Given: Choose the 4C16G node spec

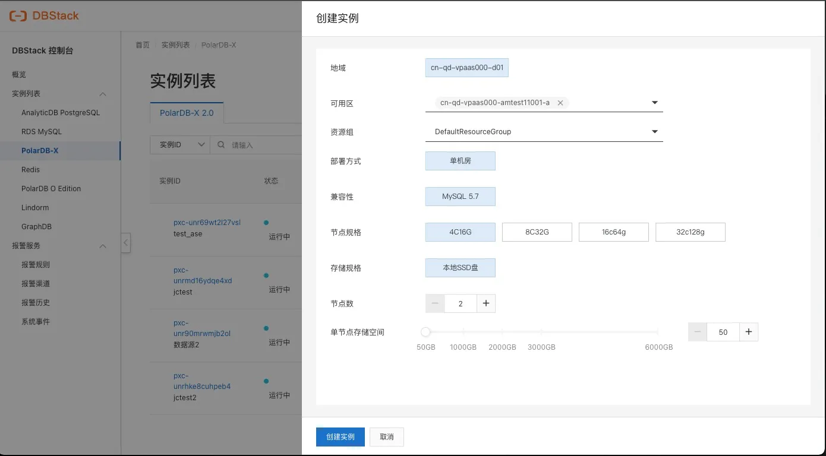Looking at the screenshot, I should click(x=460, y=232).
